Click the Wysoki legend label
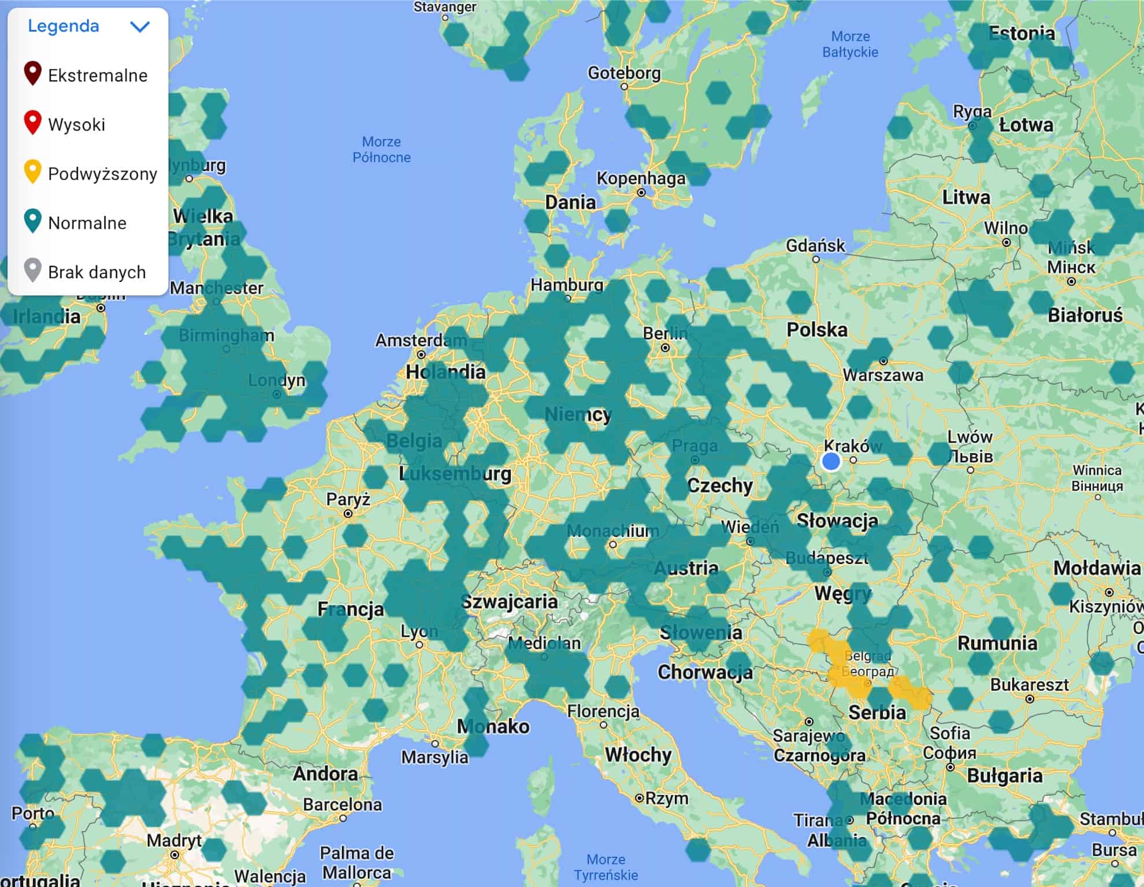This screenshot has height=887, width=1144. 76,125
